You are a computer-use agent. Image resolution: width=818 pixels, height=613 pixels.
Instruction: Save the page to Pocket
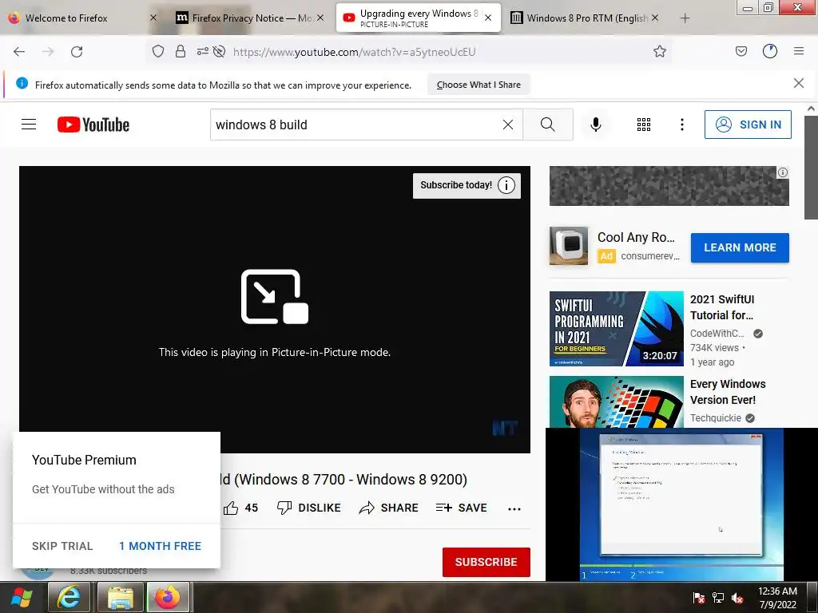pyautogui.click(x=741, y=51)
